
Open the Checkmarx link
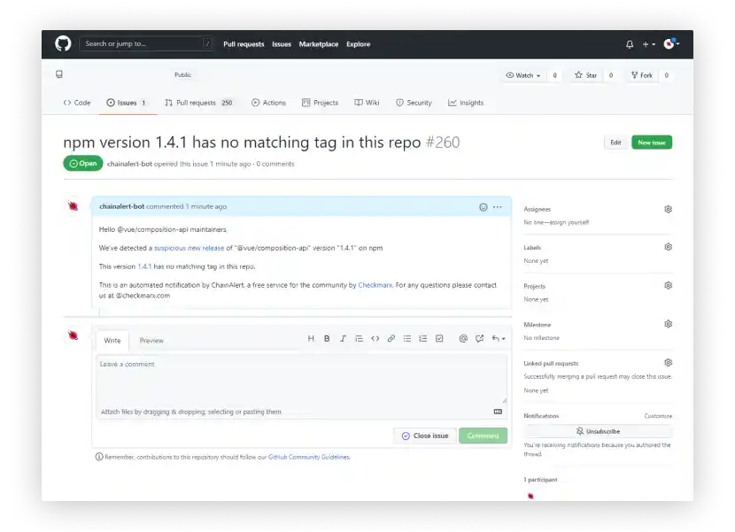(x=375, y=285)
